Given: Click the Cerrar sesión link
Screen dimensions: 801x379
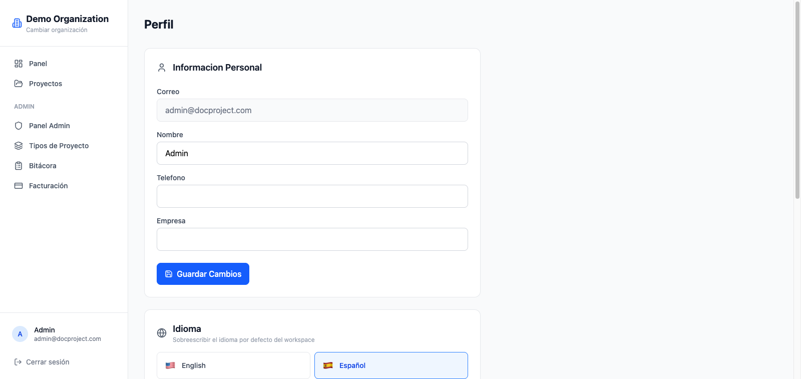Looking at the screenshot, I should pos(48,362).
